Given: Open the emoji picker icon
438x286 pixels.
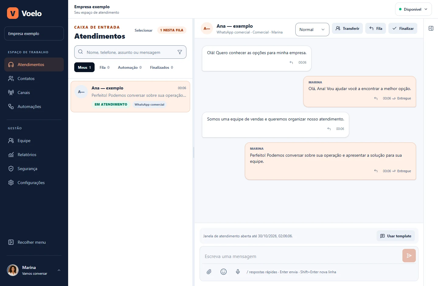Looking at the screenshot, I should (x=224, y=272).
